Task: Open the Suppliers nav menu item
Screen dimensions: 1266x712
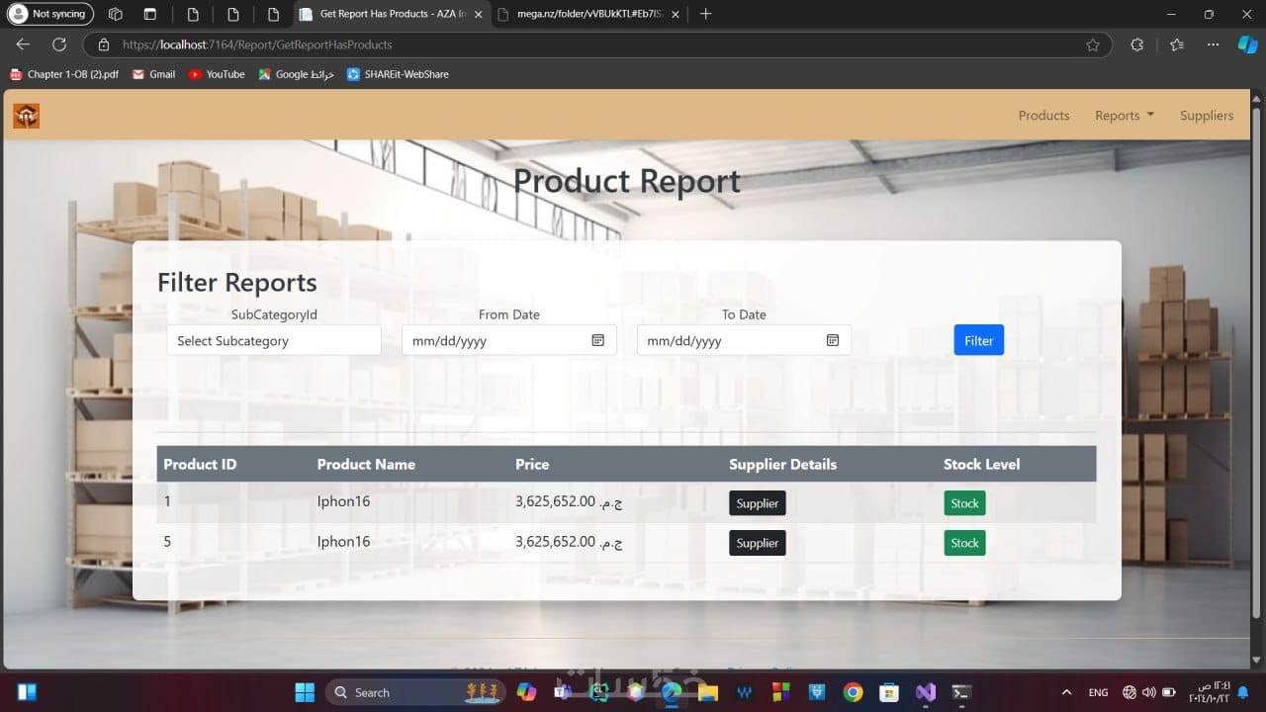Action: click(x=1207, y=116)
